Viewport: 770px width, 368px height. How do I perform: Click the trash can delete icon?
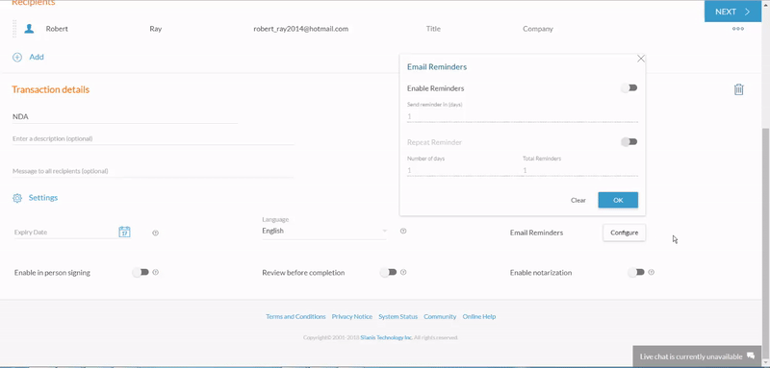[738, 89]
